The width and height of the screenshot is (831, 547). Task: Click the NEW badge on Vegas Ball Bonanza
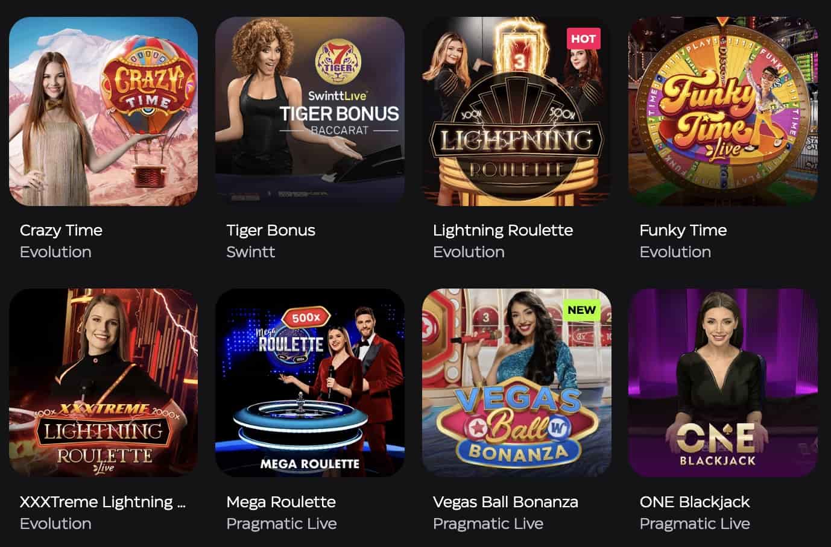tap(582, 310)
